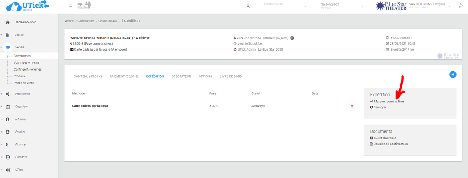Expand the Promouvoir sidebar section
The height and width of the screenshot is (178, 468).
point(23,94)
